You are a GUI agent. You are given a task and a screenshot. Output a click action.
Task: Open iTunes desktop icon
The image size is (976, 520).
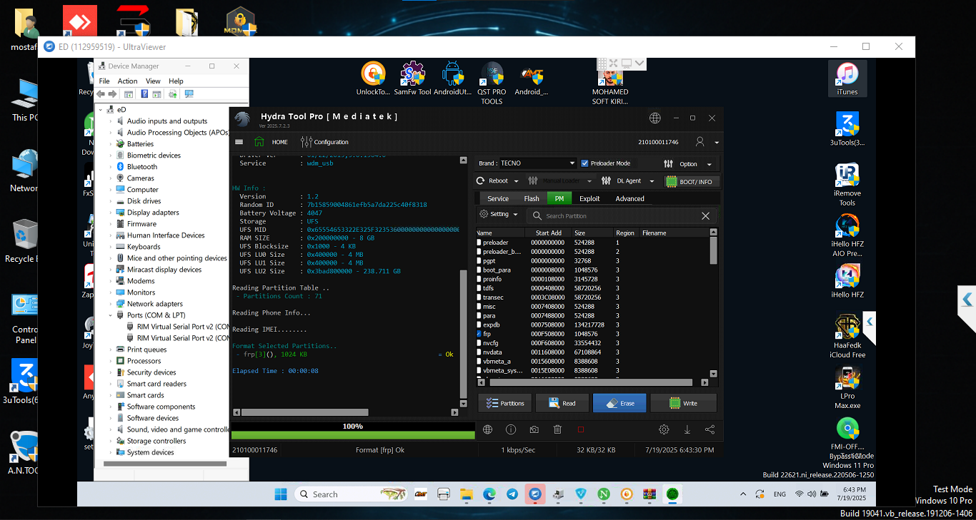(847, 78)
